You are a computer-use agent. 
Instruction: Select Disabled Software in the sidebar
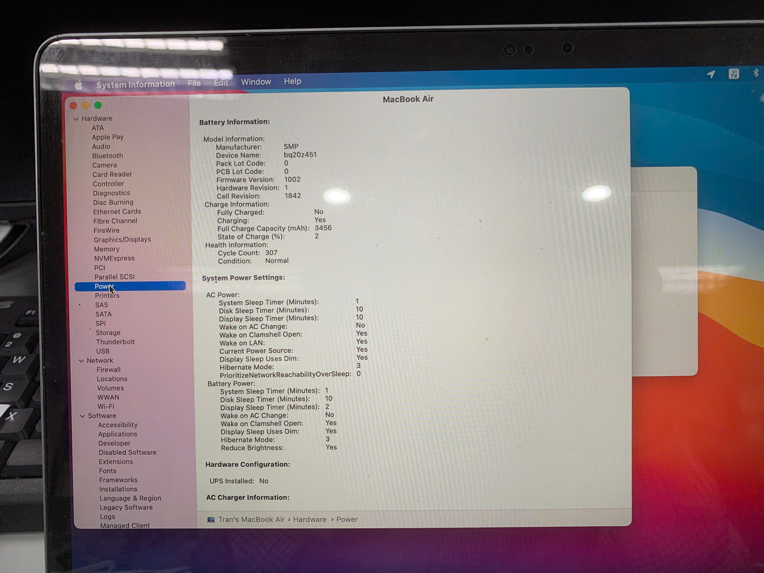(128, 452)
